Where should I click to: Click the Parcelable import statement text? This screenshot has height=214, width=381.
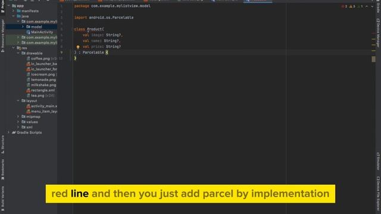click(x=104, y=17)
